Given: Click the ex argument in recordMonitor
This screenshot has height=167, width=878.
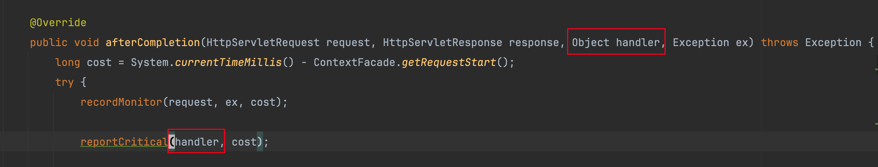Looking at the screenshot, I should click(231, 102).
